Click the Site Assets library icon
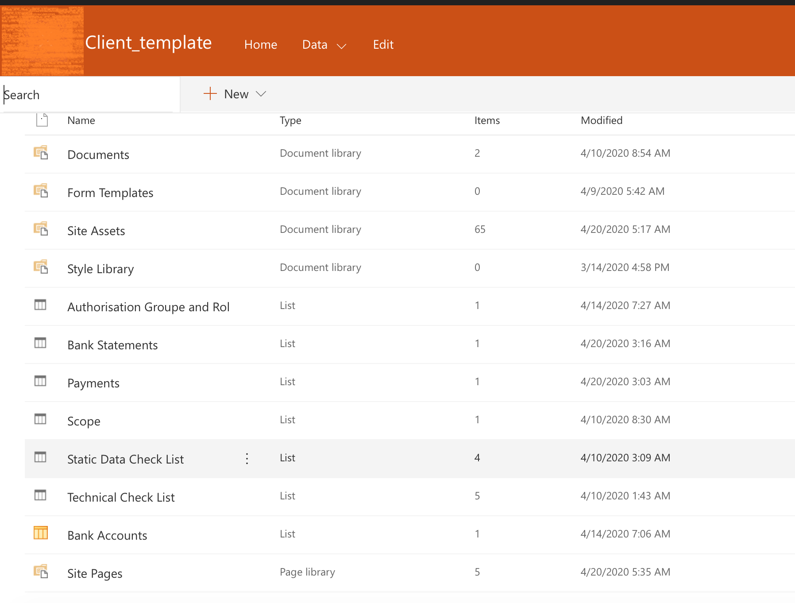 (41, 229)
